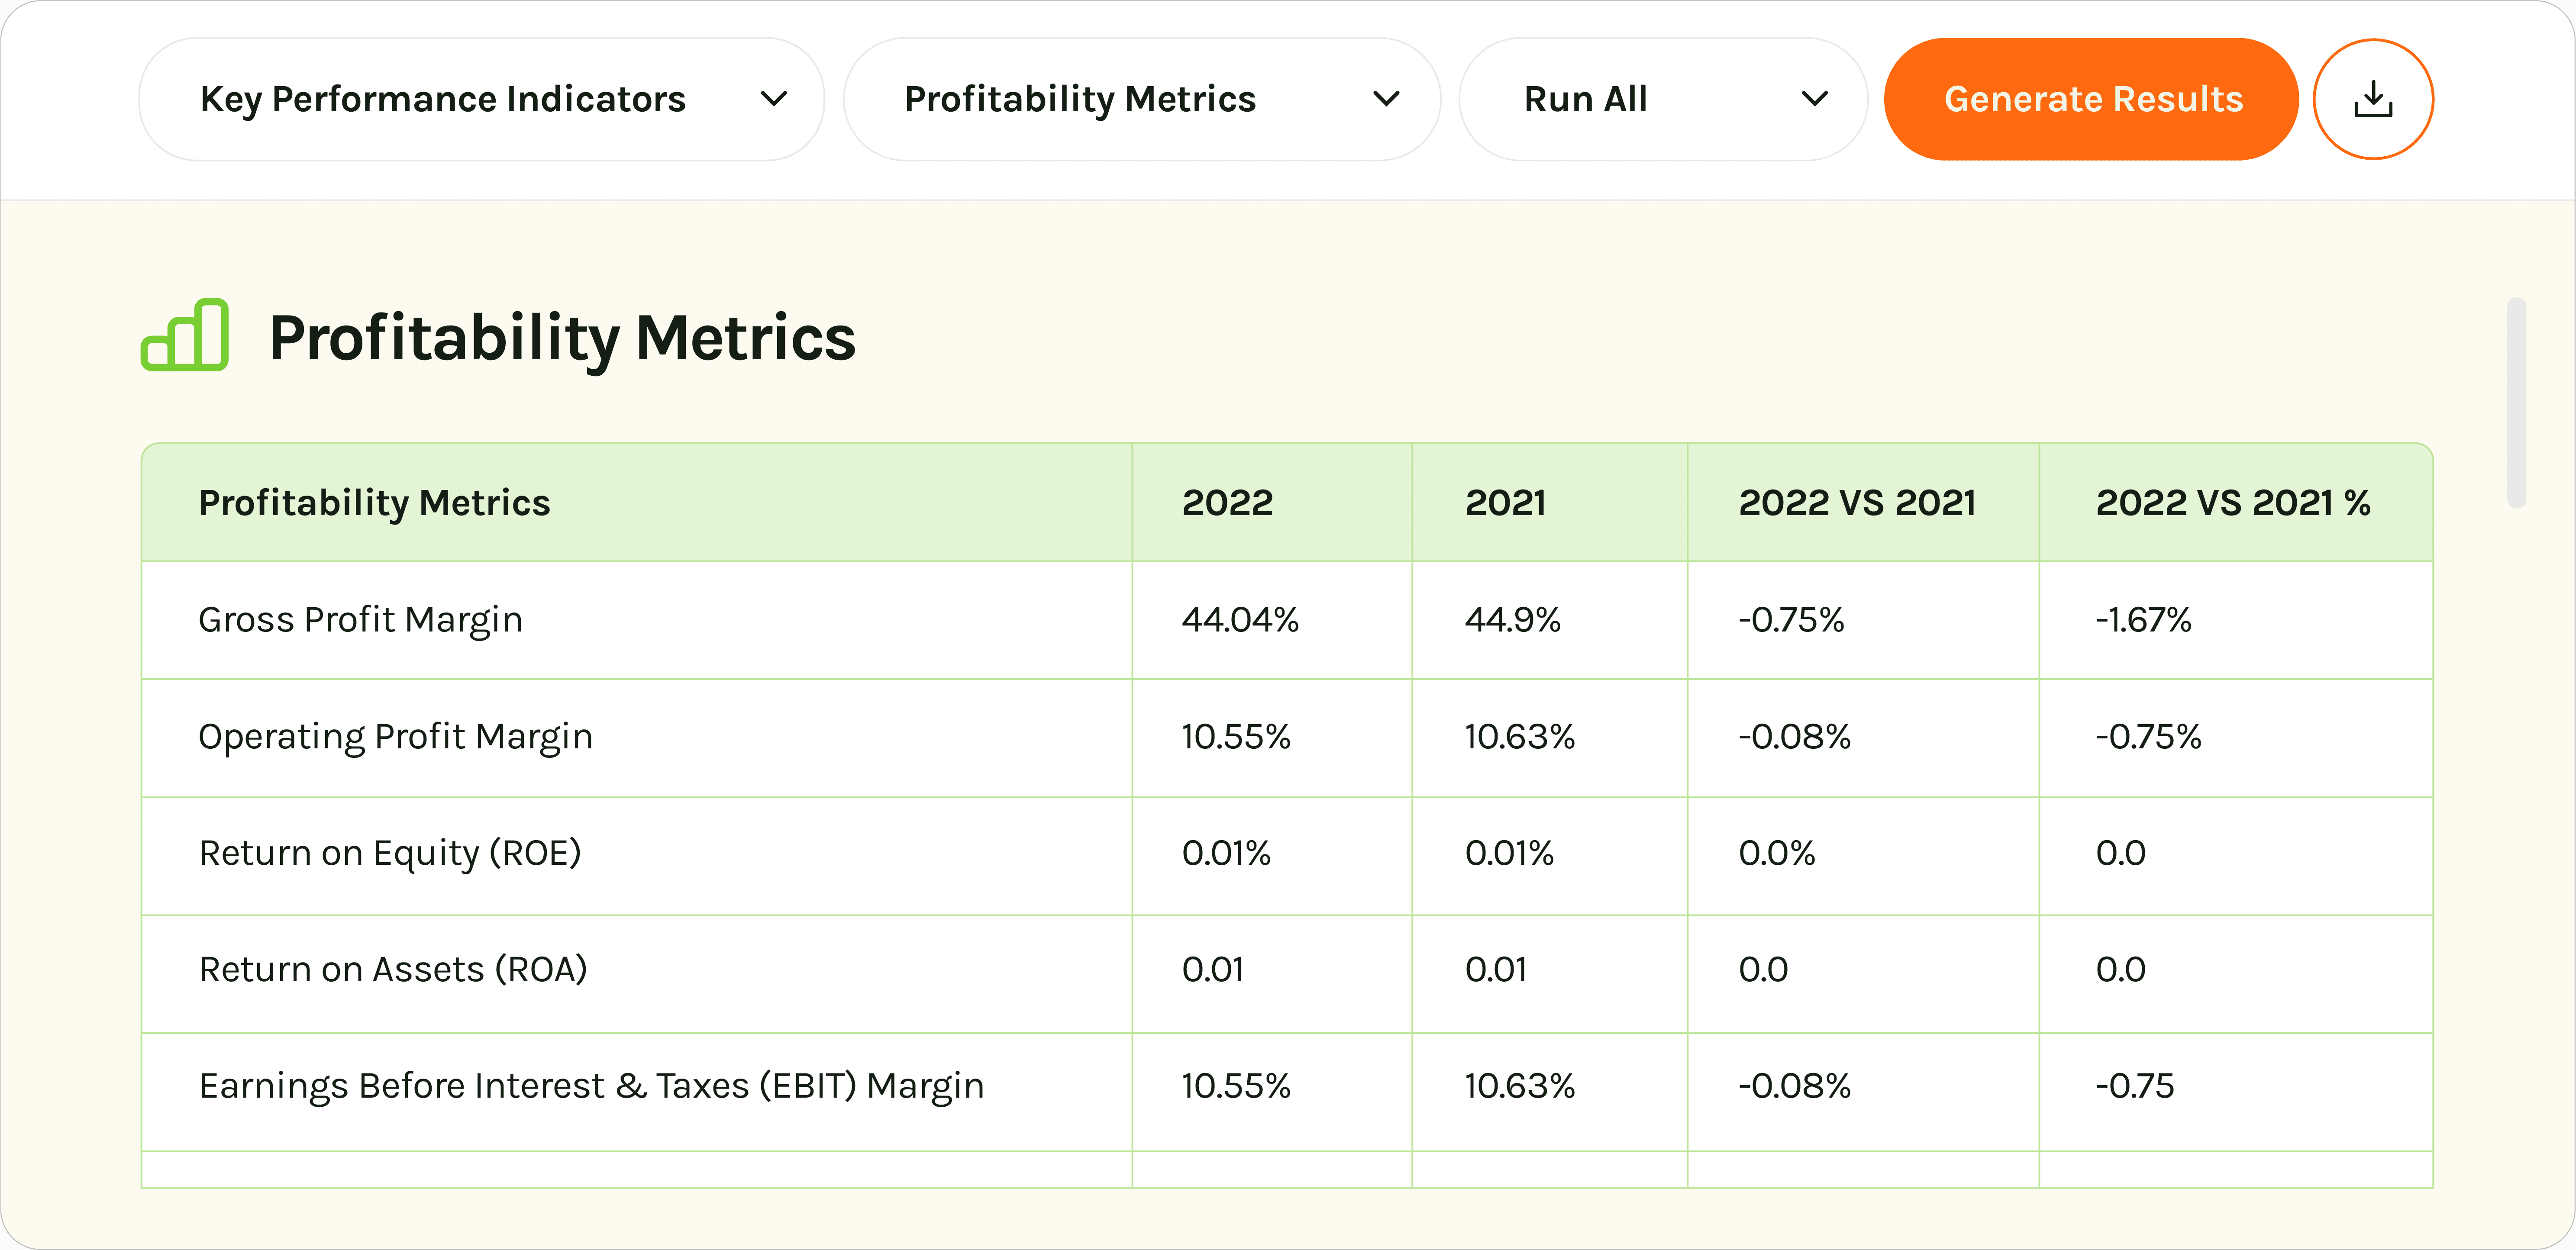Click the Profitability Metrics section heading
2576x1250 pixels.
point(562,339)
